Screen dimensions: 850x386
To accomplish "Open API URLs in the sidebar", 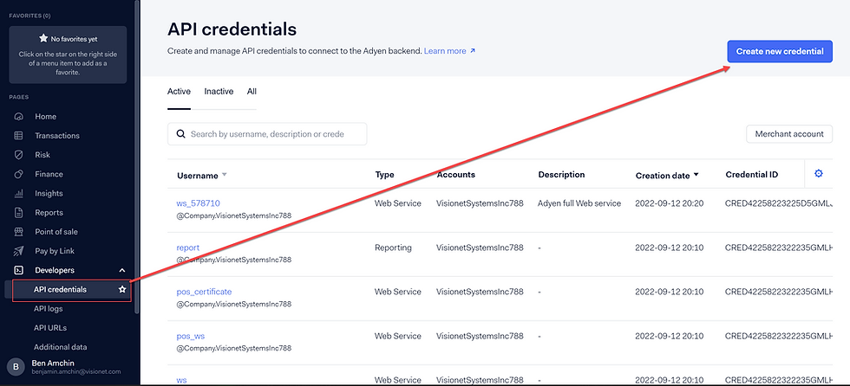I will pyautogui.click(x=50, y=328).
